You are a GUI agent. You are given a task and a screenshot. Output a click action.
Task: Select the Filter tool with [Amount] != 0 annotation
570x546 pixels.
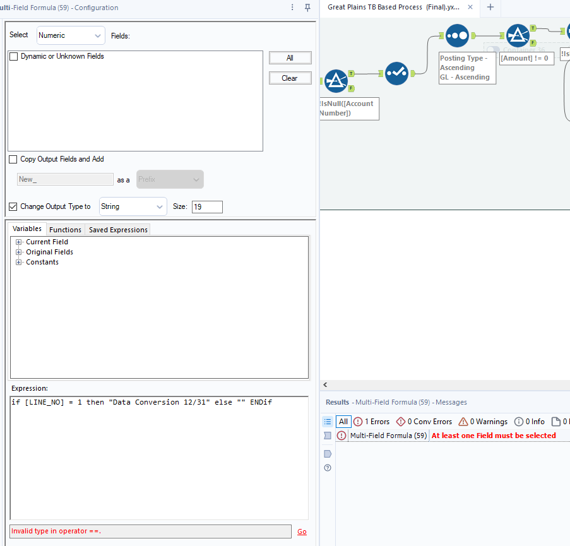(518, 35)
